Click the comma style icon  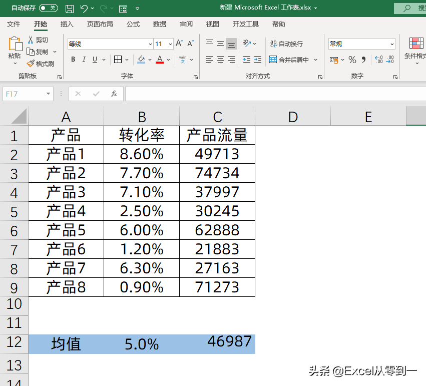tap(364, 60)
